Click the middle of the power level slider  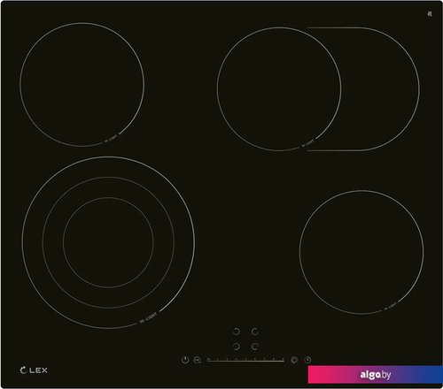click(245, 360)
